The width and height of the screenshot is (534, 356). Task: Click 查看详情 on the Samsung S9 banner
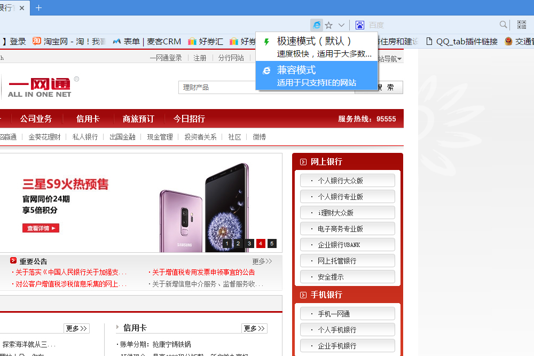click(40, 227)
